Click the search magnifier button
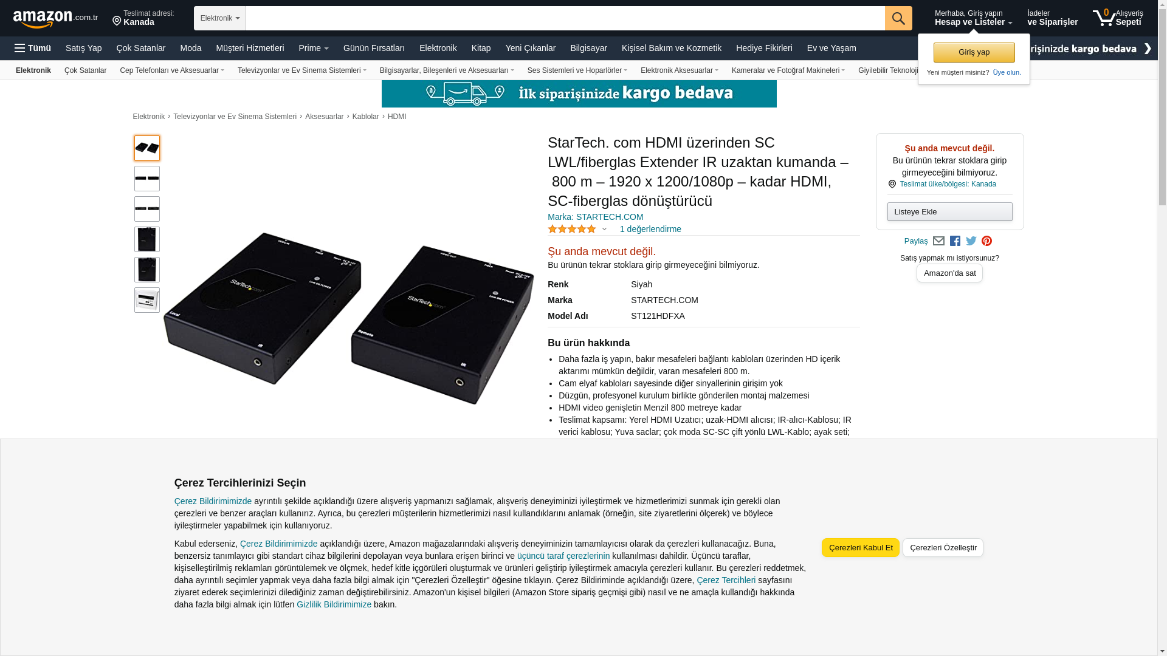The height and width of the screenshot is (656, 1167). point(898,18)
